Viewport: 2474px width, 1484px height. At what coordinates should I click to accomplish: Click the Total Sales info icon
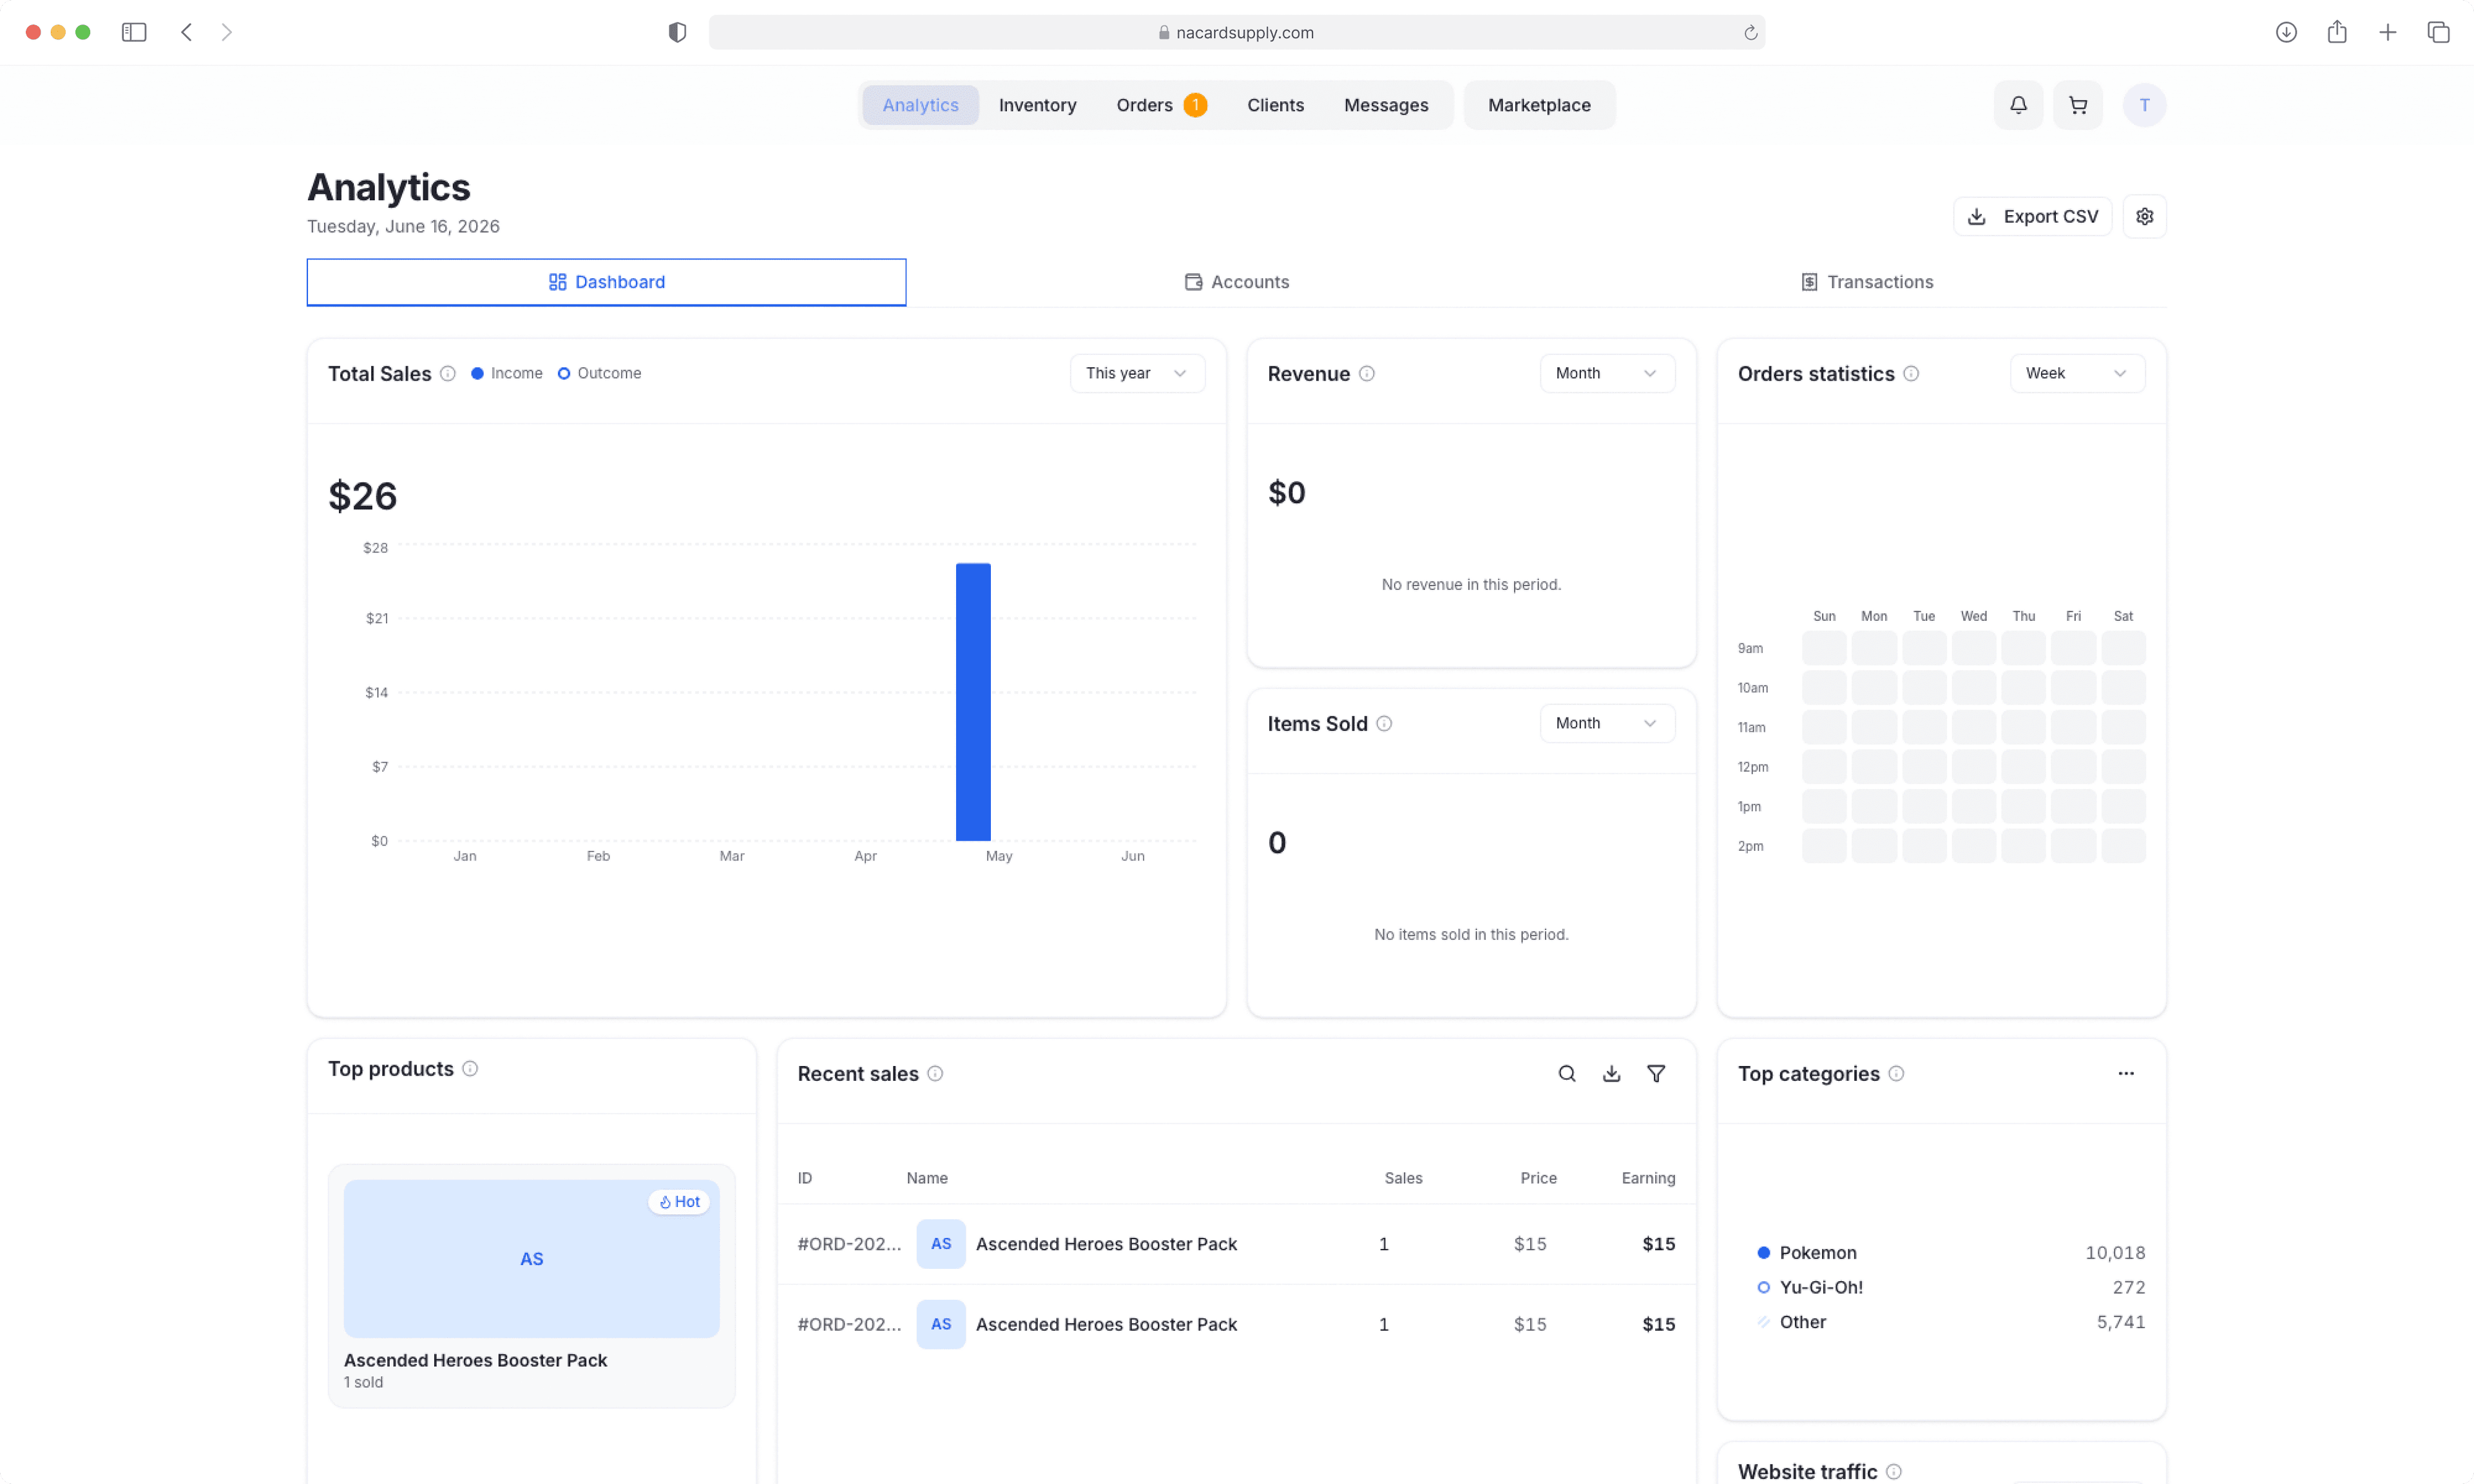(x=448, y=373)
